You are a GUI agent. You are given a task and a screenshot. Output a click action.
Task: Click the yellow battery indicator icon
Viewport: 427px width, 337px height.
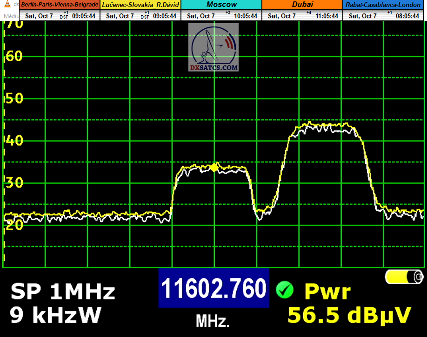404,277
